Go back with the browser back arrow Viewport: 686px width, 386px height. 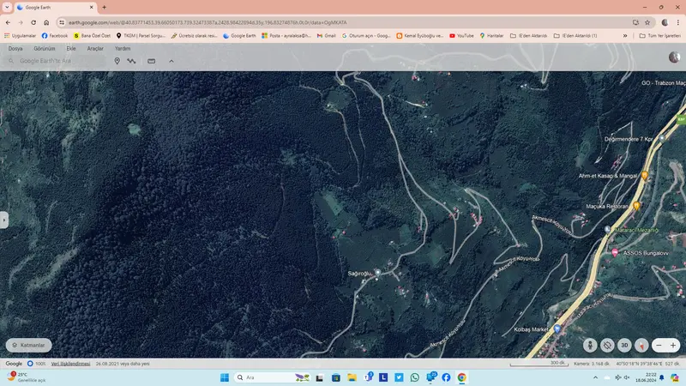(8, 22)
